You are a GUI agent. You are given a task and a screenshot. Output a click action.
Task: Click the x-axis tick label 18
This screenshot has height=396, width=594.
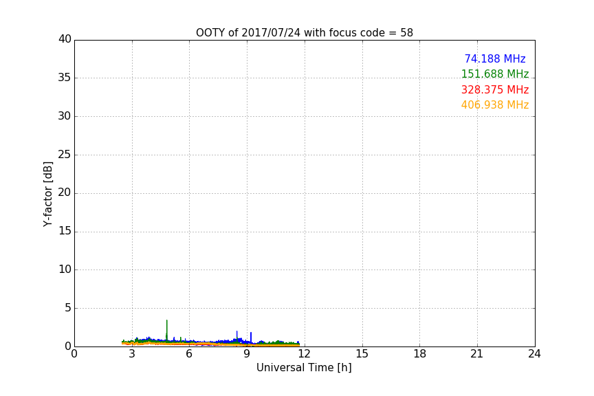tap(420, 354)
